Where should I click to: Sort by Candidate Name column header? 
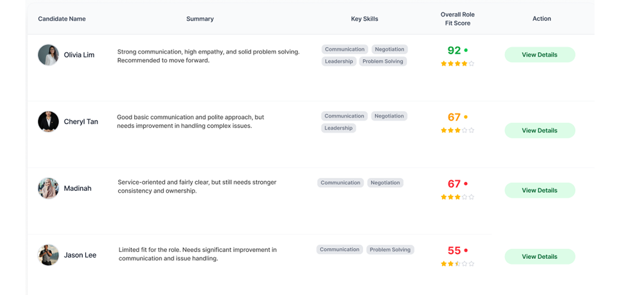(62, 19)
